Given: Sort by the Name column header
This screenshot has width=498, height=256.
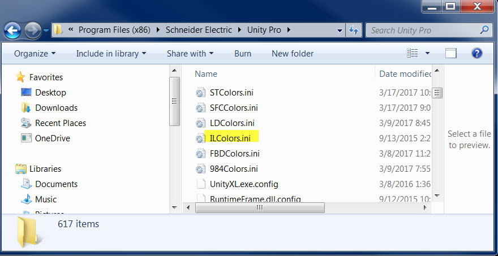Looking at the screenshot, I should (x=206, y=74).
